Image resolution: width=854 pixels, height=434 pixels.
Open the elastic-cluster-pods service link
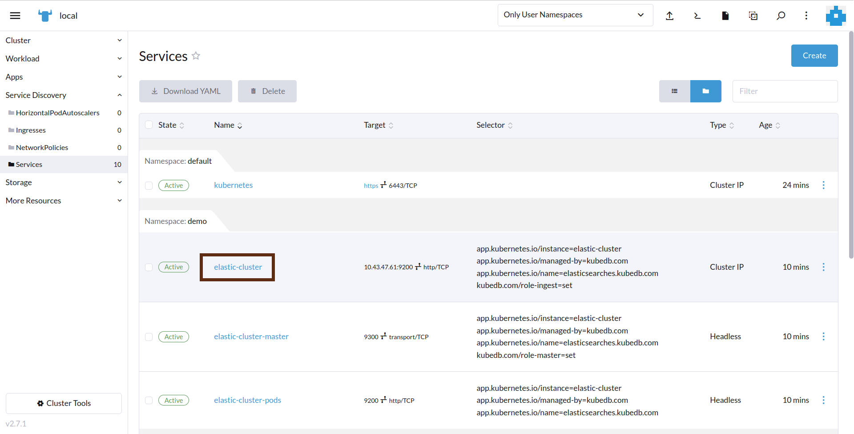pos(247,400)
